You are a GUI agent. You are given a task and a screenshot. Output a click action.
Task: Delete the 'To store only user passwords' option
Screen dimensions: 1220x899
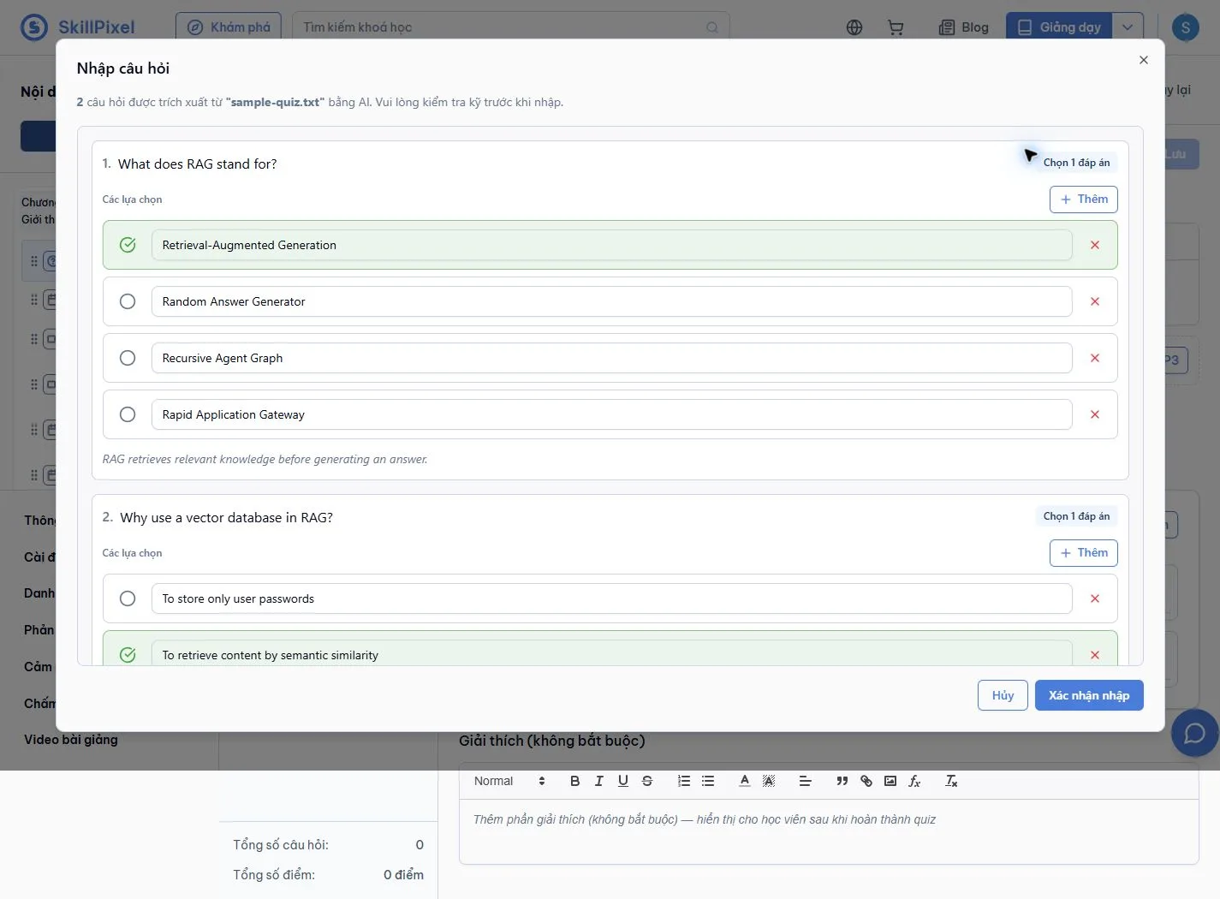tap(1095, 598)
